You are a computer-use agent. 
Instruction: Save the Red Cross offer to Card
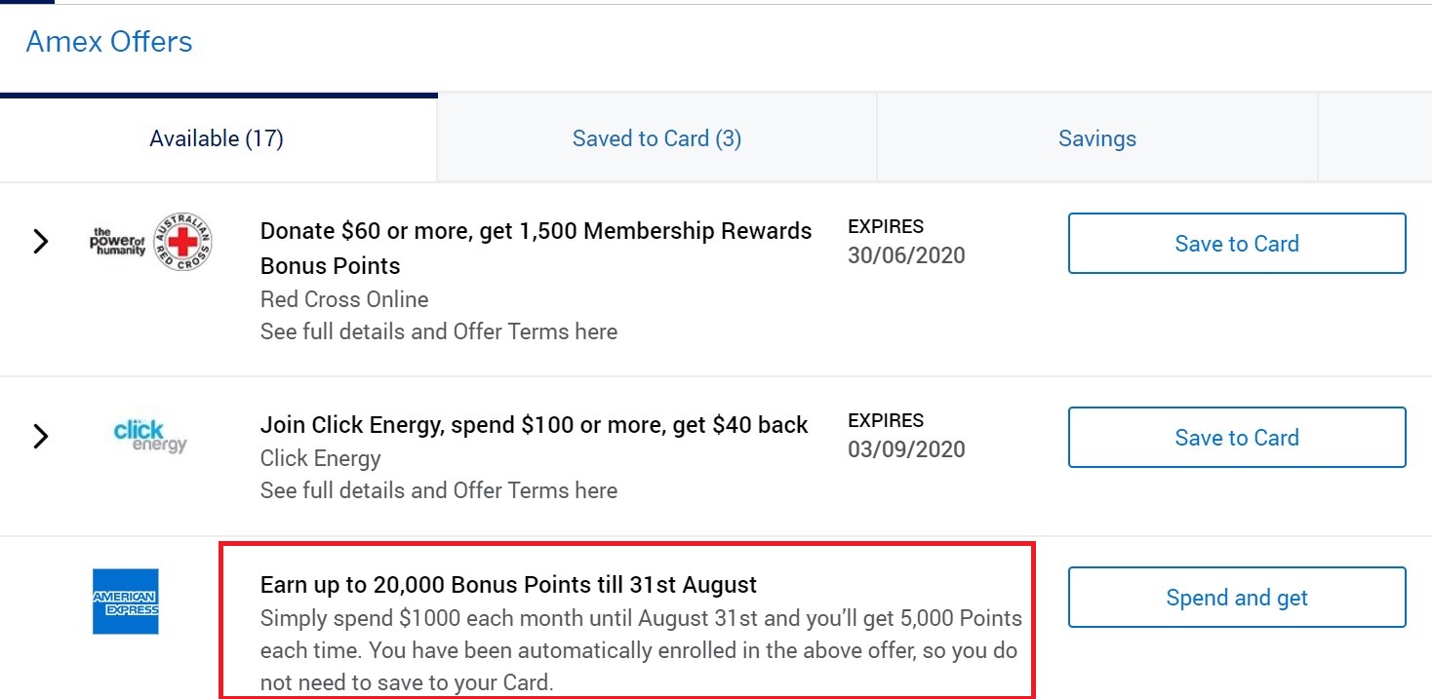(x=1236, y=243)
